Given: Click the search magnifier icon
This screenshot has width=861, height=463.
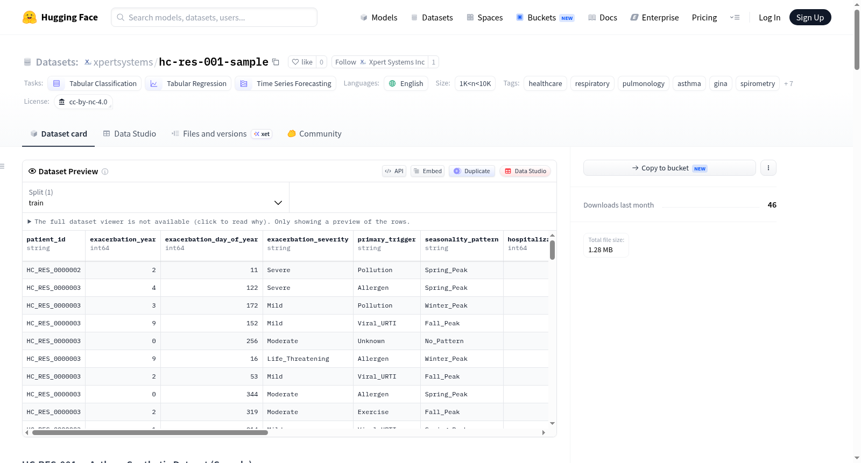Looking at the screenshot, I should coord(121,17).
